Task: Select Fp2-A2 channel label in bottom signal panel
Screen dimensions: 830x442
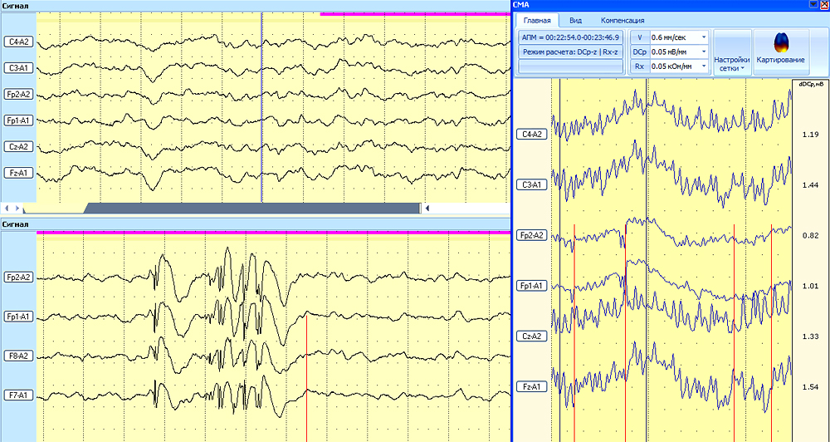Action: point(18,277)
